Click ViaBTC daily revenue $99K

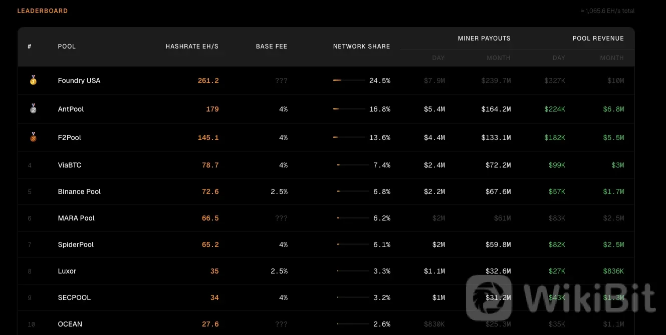pyautogui.click(x=557, y=165)
